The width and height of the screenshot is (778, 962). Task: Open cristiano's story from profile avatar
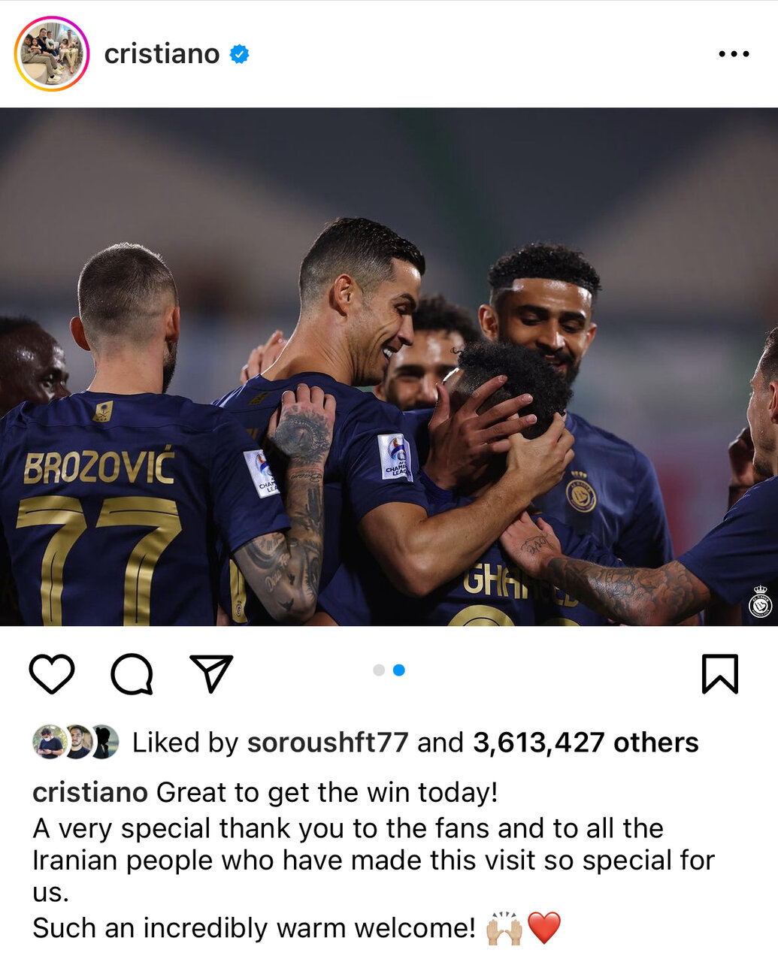(51, 54)
